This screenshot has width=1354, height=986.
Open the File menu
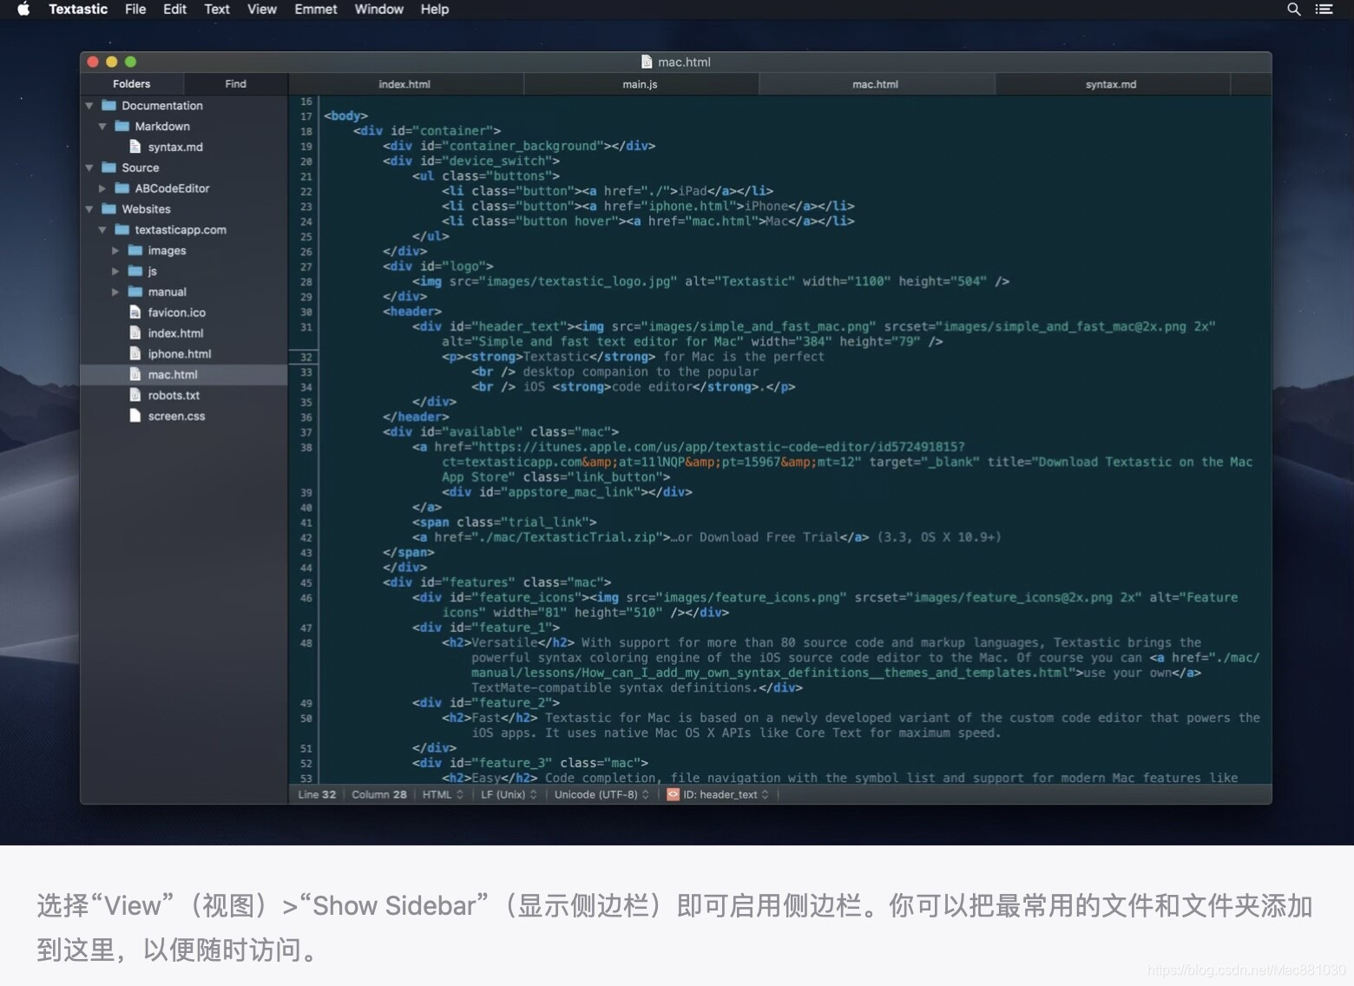click(x=135, y=9)
